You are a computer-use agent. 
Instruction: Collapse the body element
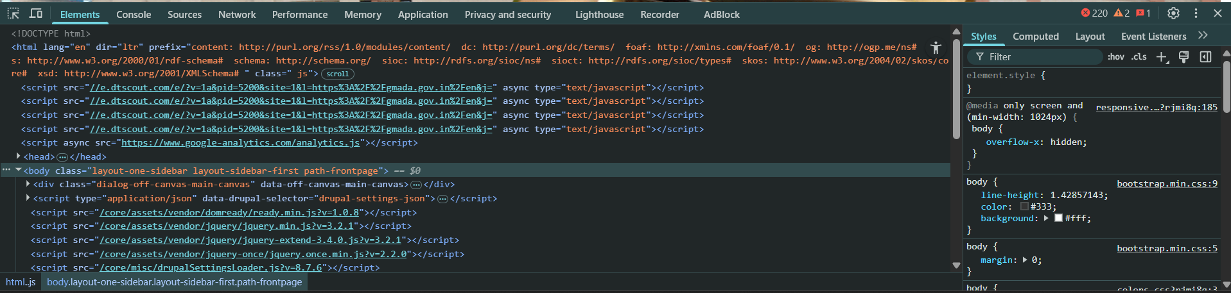coord(19,170)
